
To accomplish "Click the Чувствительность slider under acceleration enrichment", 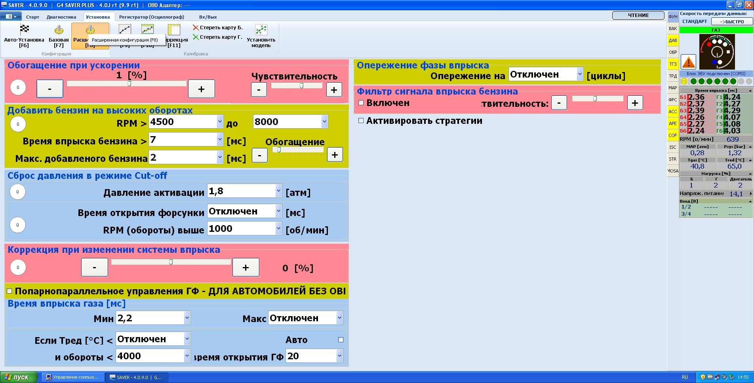I will [x=297, y=85].
